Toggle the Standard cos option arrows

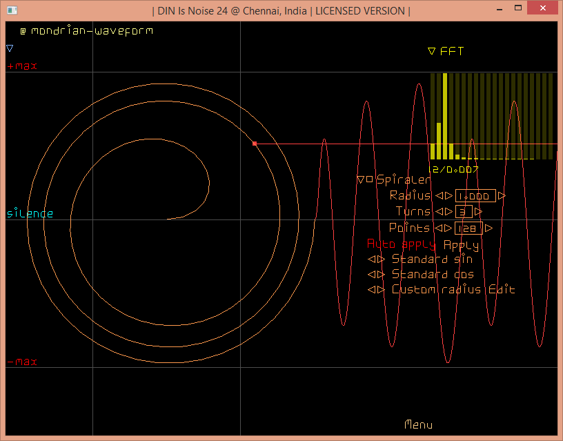pyautogui.click(x=377, y=275)
